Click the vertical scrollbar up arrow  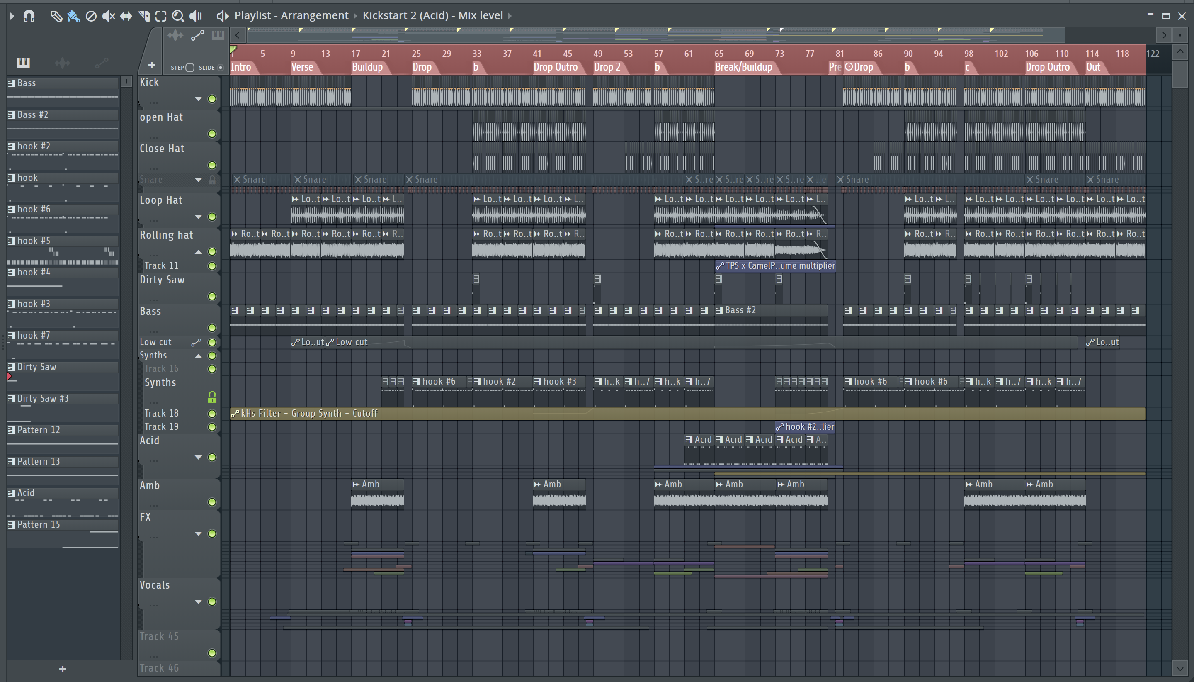(x=1180, y=51)
